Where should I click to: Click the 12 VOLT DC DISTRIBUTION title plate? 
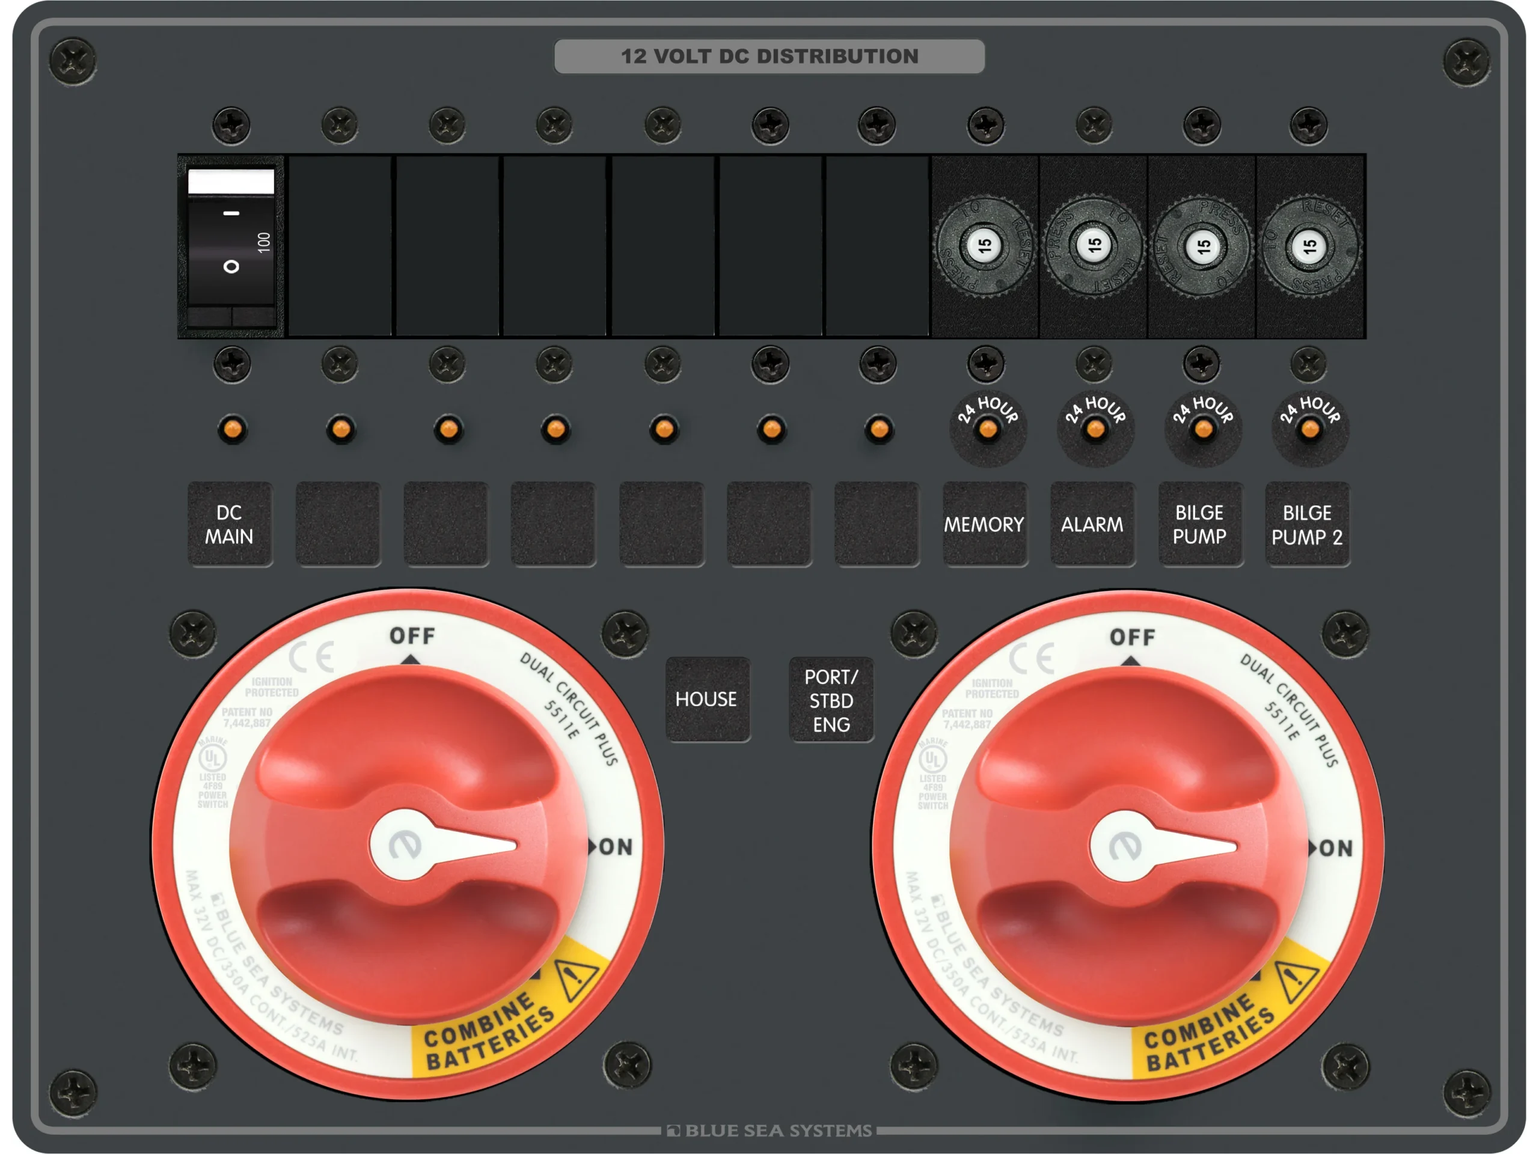pos(769,56)
